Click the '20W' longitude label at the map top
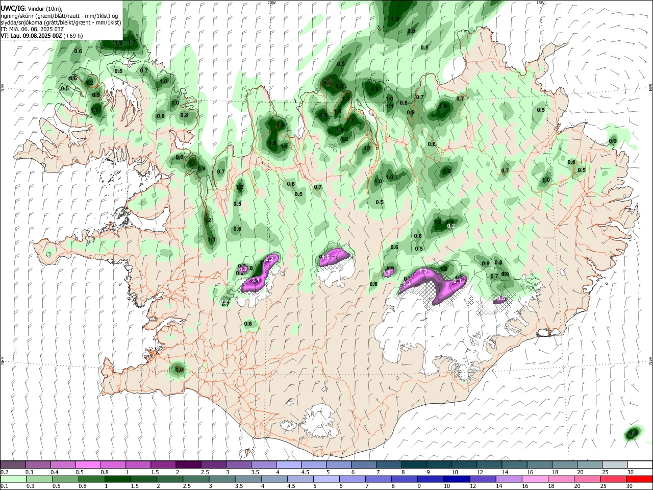 271,3
